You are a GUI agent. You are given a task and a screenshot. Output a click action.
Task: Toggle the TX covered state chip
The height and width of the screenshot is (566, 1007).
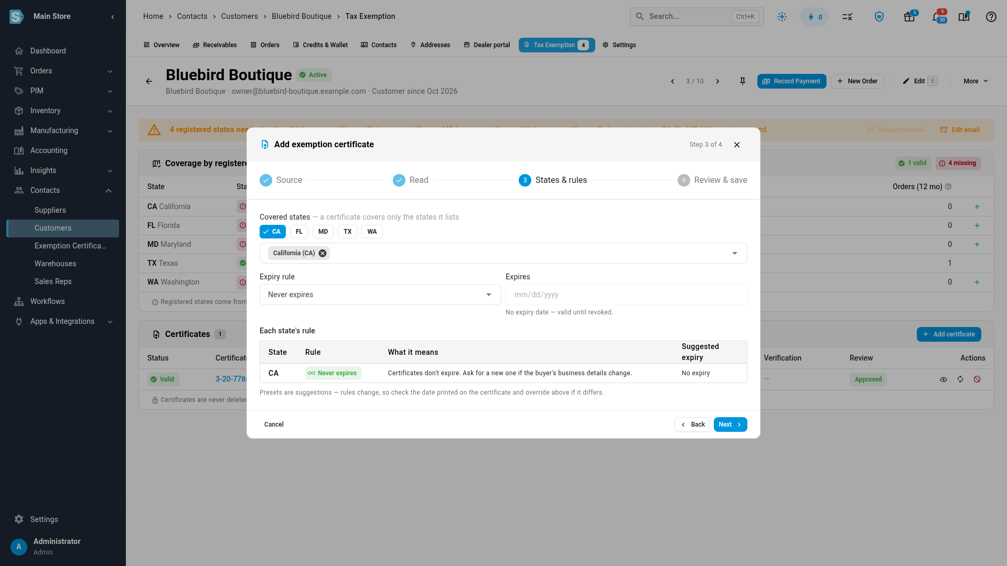347,232
